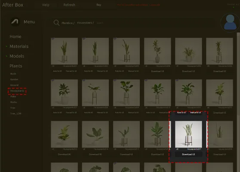Open Houseplants004 thumbnail
Viewport: 240px width, 172px height.
coord(157,51)
